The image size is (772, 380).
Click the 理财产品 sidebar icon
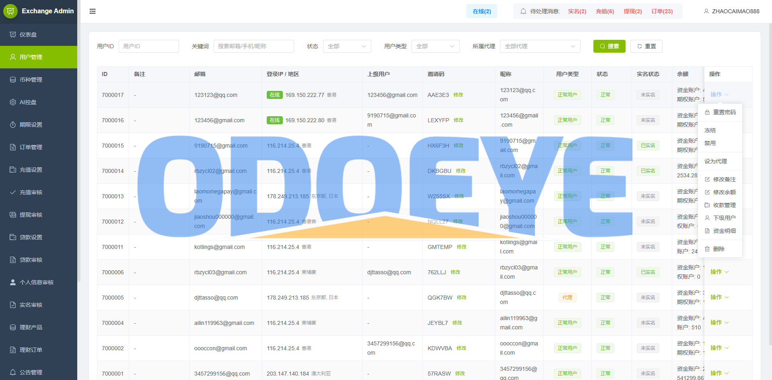(13, 327)
